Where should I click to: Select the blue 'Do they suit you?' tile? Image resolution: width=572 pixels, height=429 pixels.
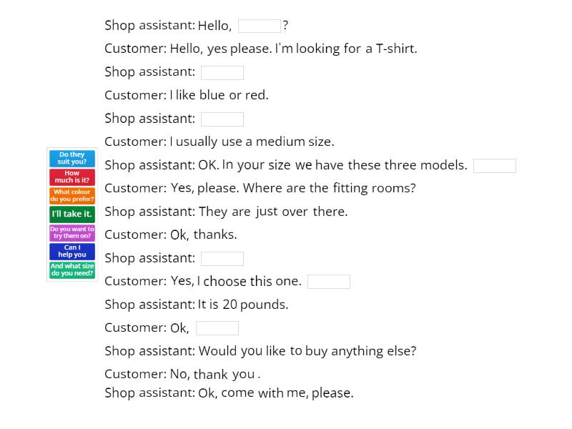(x=72, y=158)
